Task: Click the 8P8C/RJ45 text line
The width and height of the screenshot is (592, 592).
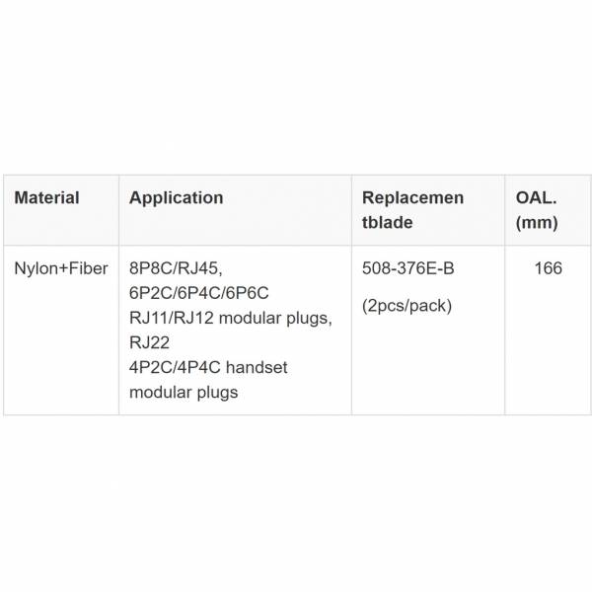Action: point(184,268)
